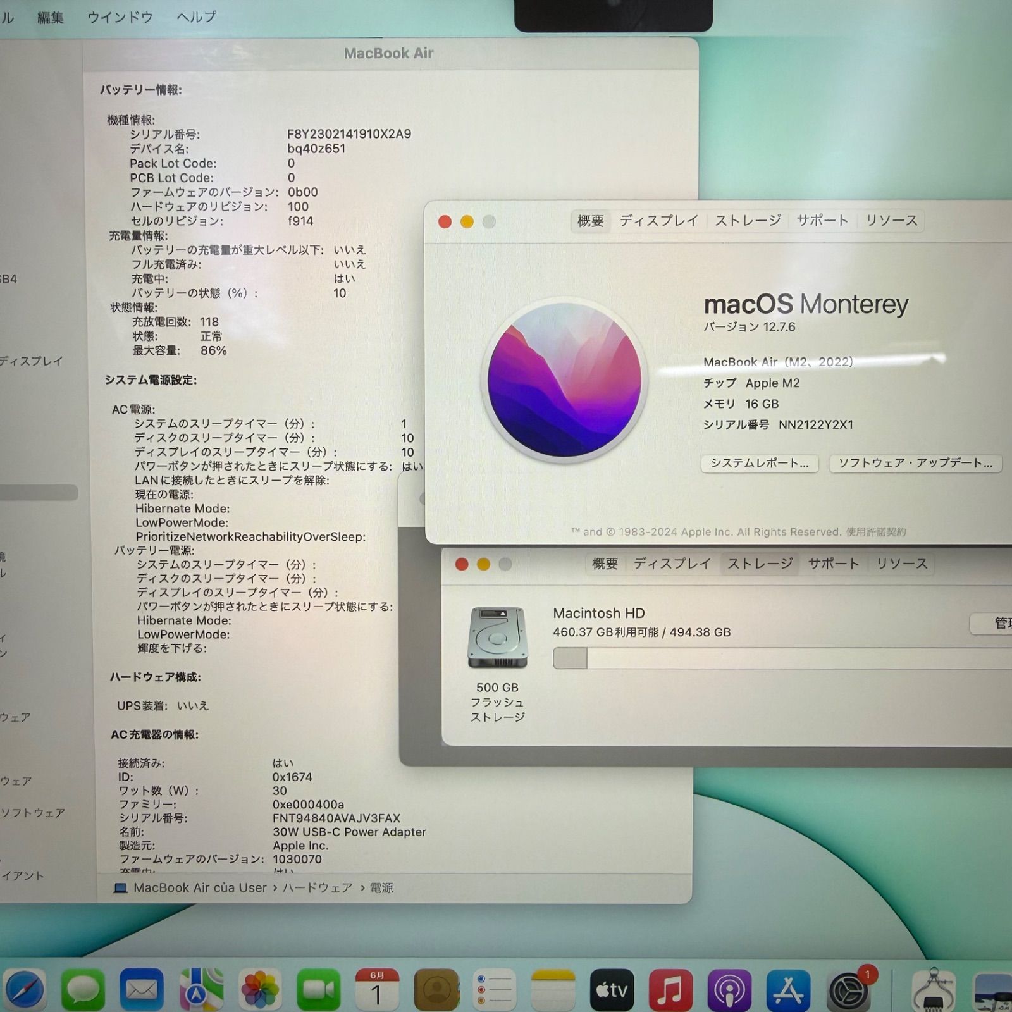Click System Information icon in Dock
The width and height of the screenshot is (1012, 1012).
[934, 989]
